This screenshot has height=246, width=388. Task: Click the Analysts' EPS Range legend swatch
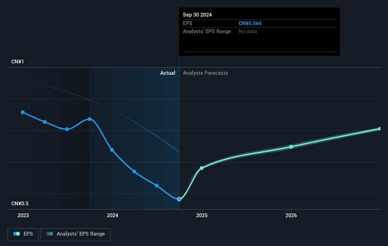[50, 234]
